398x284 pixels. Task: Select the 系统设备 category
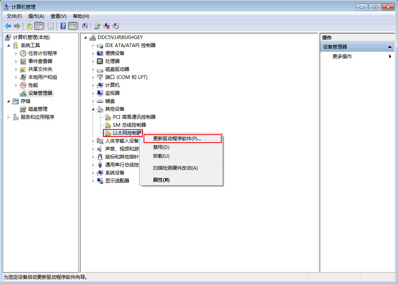point(115,173)
